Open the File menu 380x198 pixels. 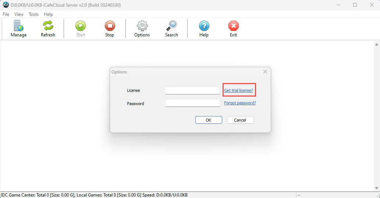coord(6,14)
